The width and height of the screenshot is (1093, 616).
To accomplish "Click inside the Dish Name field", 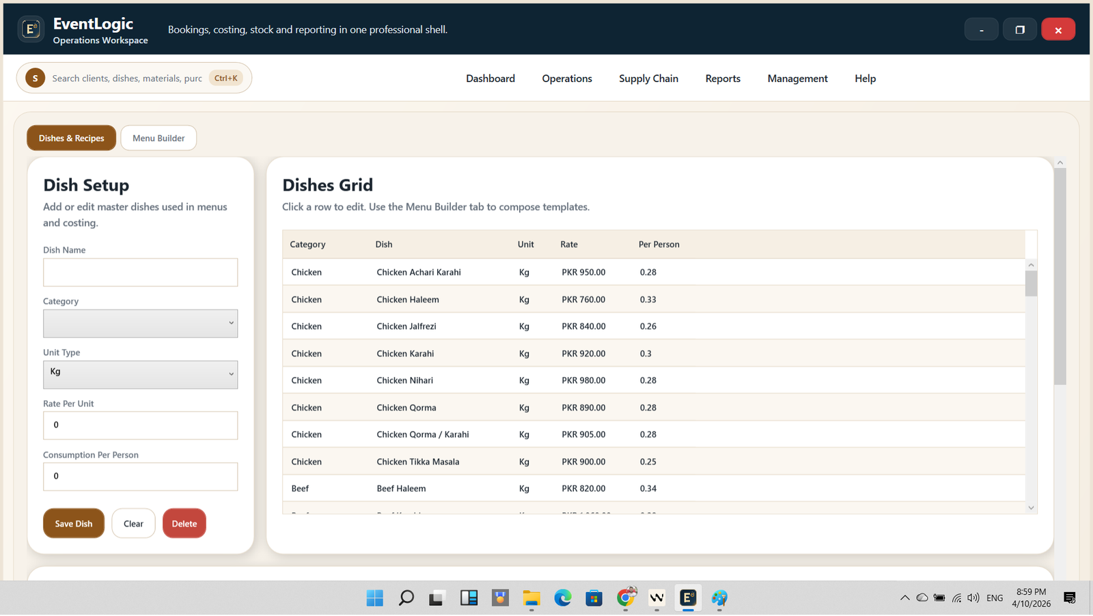I will pos(140,272).
